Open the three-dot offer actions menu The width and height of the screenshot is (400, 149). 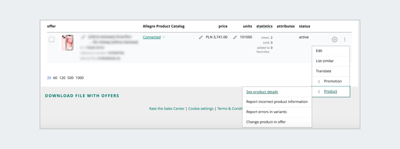point(345,40)
